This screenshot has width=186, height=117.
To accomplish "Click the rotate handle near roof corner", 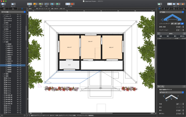I will pos(49,83).
